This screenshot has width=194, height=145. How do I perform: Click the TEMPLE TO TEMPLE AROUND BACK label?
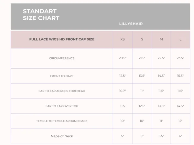(62, 121)
